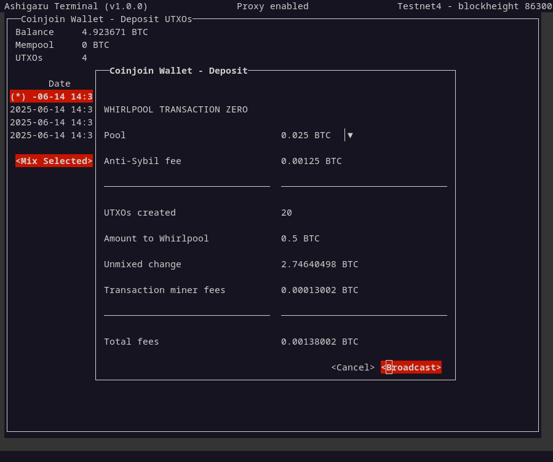Click the Testnet4 blockheight status

pos(475,6)
